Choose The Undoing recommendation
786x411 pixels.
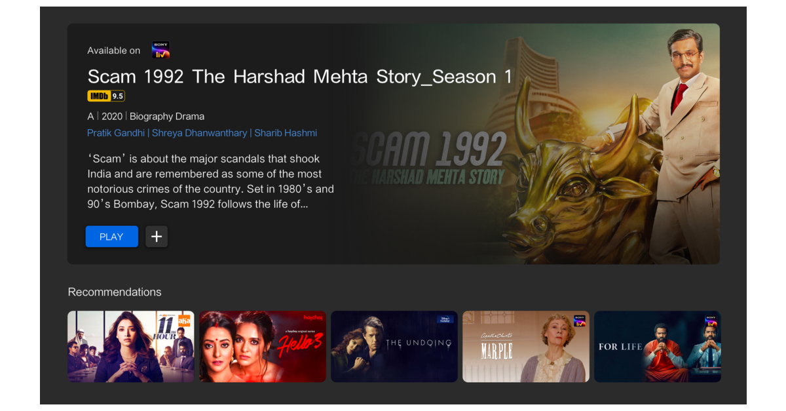click(394, 346)
